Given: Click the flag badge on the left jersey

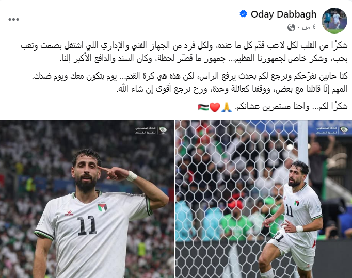Looking at the screenshot, I should click(x=102, y=207).
